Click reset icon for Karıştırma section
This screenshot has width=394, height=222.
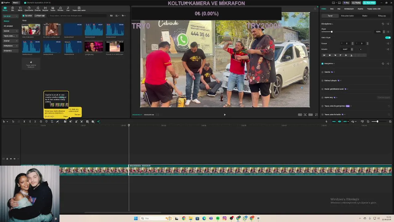click(383, 64)
